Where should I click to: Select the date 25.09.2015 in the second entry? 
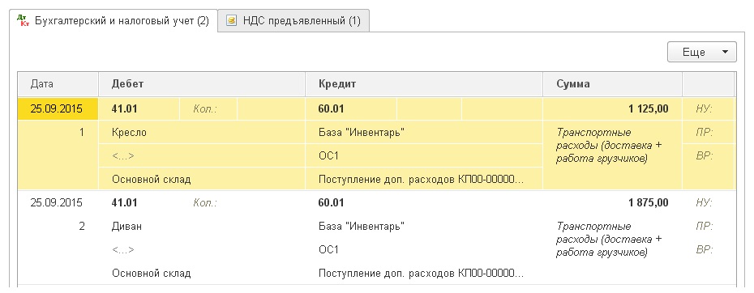click(x=56, y=202)
